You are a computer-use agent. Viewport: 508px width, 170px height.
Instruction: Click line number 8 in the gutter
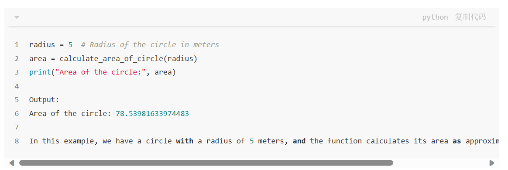pos(17,141)
